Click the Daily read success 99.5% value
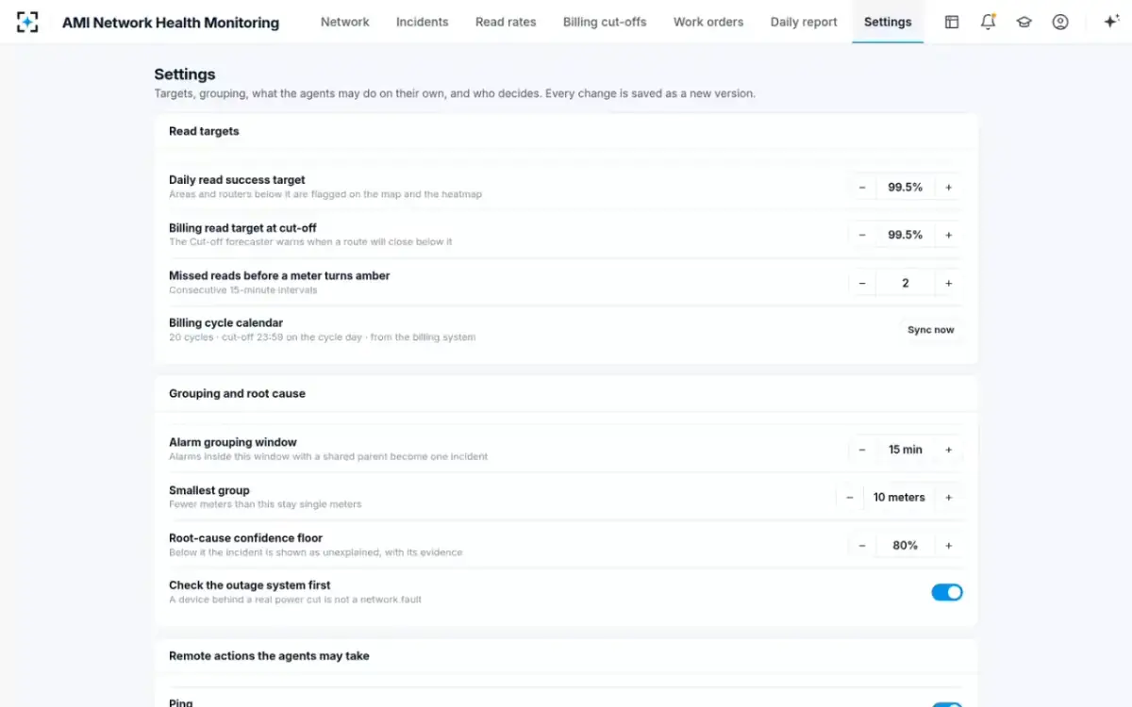Image resolution: width=1132 pixels, height=707 pixels. pos(906,188)
